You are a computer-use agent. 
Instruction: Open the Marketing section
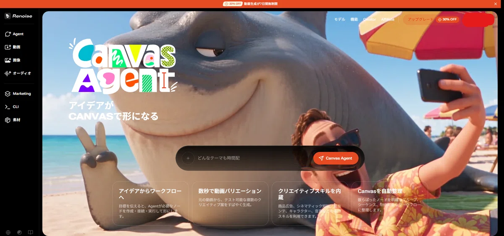pyautogui.click(x=18, y=94)
